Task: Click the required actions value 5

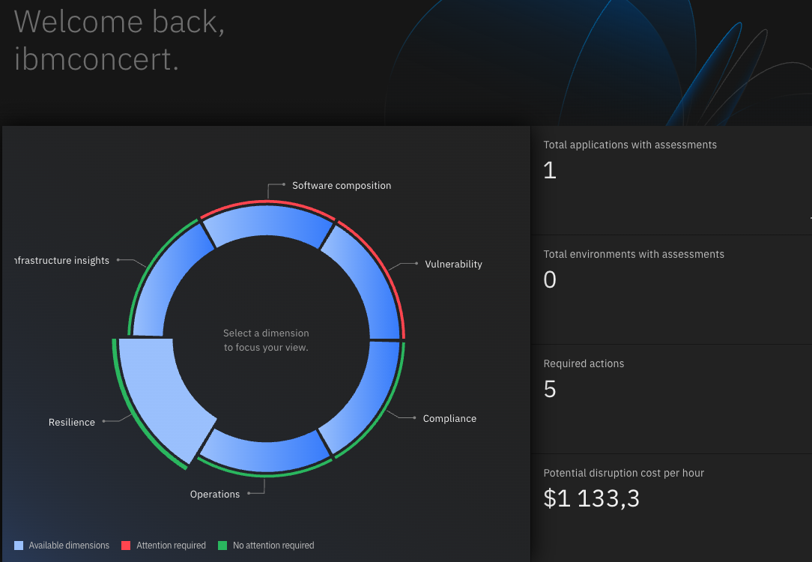Action: click(550, 389)
